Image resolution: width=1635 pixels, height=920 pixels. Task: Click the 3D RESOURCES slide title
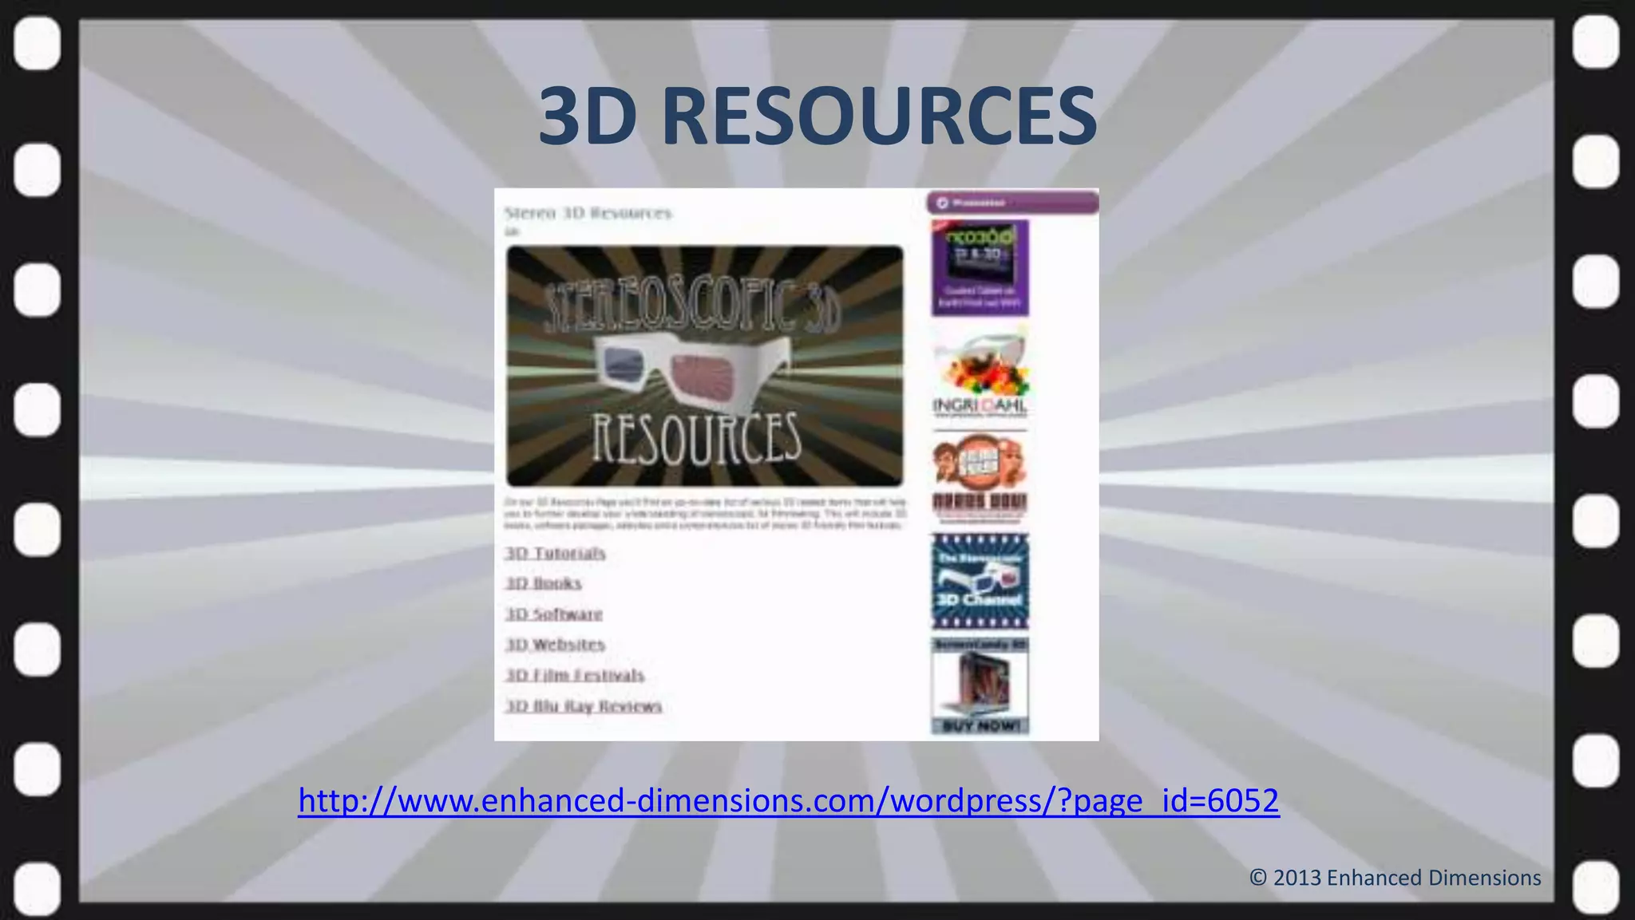point(817,116)
